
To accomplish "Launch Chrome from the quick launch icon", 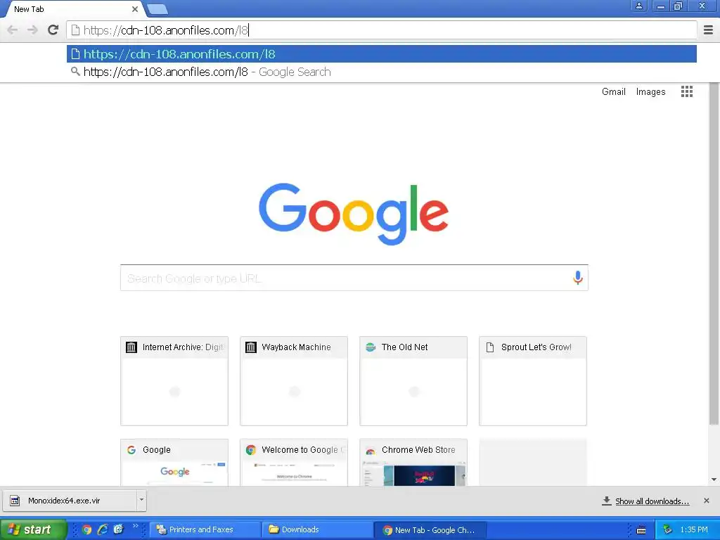I will [86, 529].
